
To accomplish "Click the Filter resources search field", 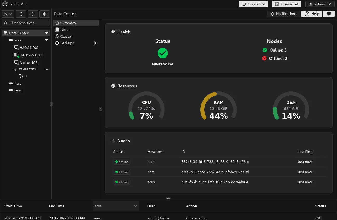I will click(26, 23).
